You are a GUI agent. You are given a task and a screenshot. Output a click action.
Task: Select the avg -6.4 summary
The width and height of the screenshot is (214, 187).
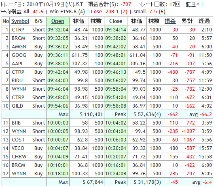coord(202,182)
